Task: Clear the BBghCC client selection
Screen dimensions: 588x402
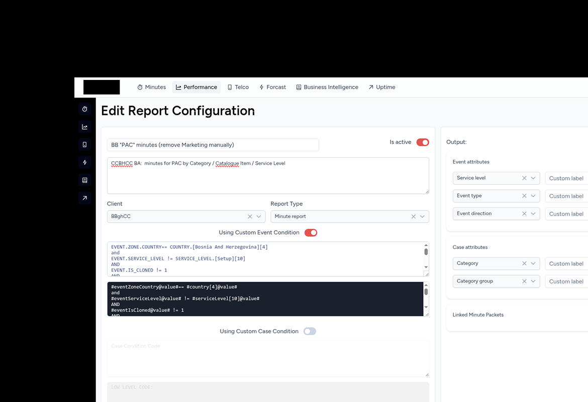Action: pos(250,216)
